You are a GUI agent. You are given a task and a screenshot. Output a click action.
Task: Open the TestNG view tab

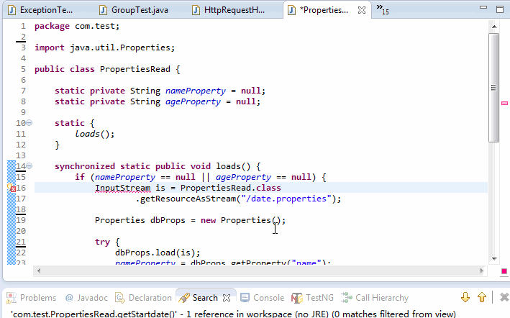[313, 298]
